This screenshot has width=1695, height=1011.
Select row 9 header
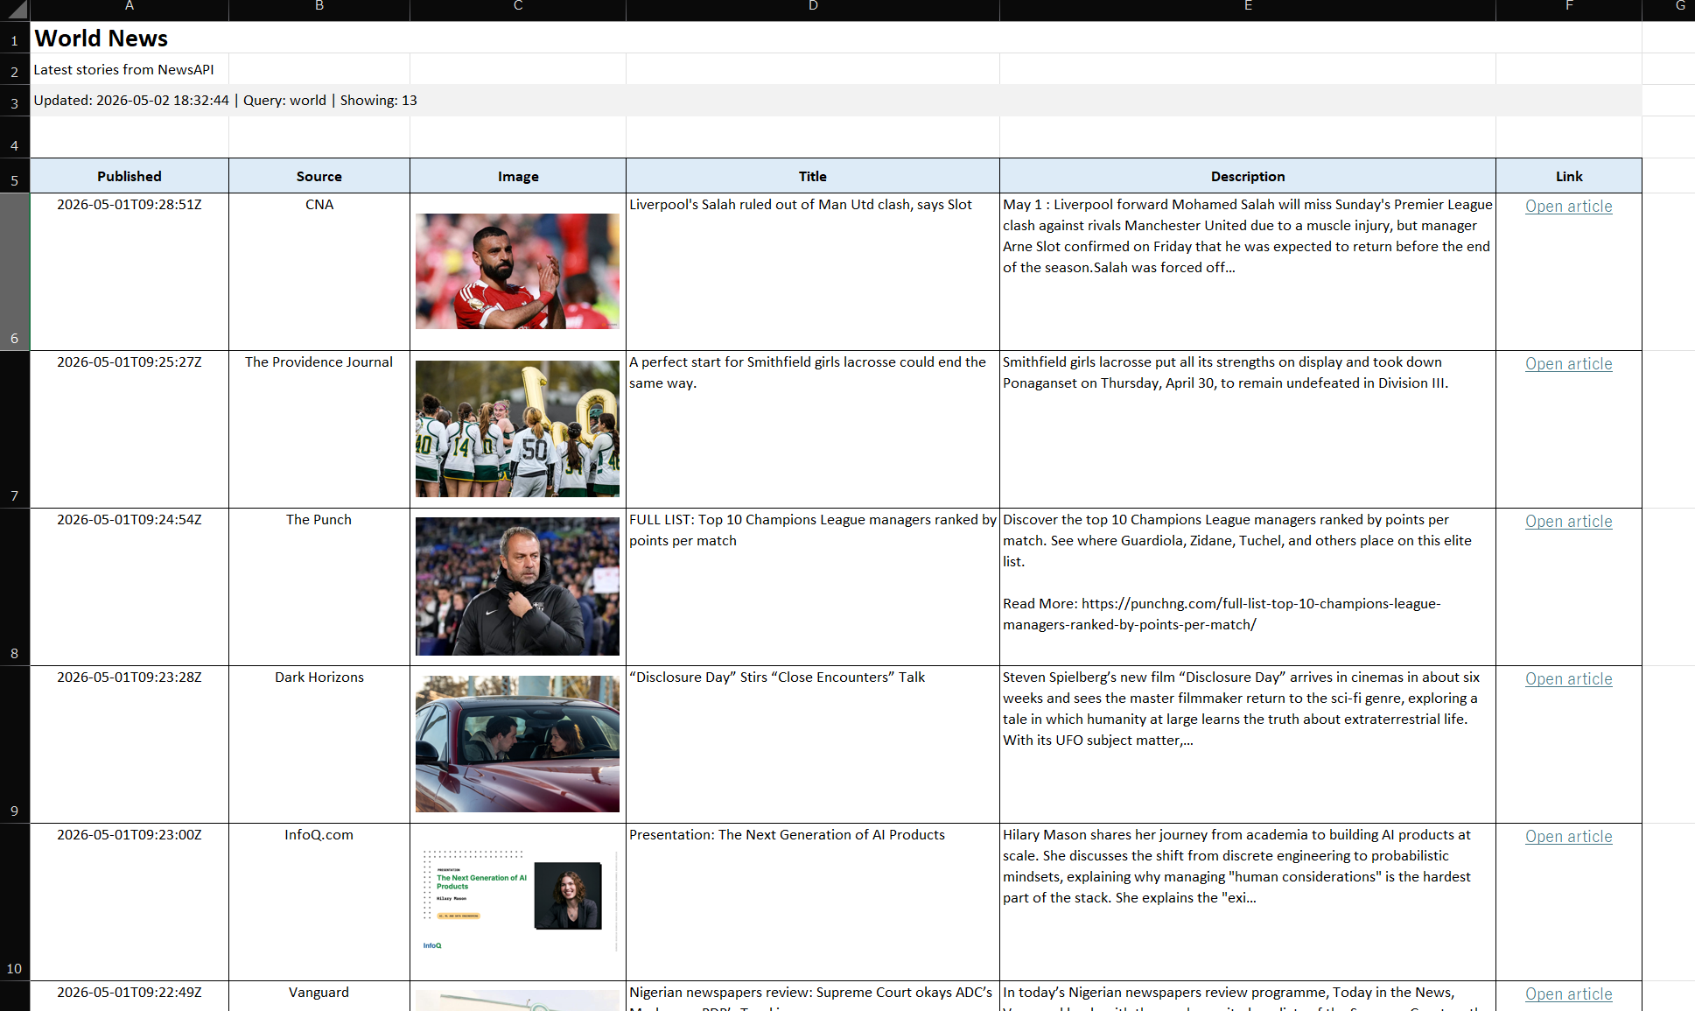pos(15,745)
